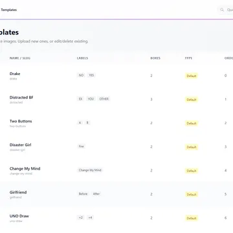Click the +2 label tag

[x=81, y=217]
